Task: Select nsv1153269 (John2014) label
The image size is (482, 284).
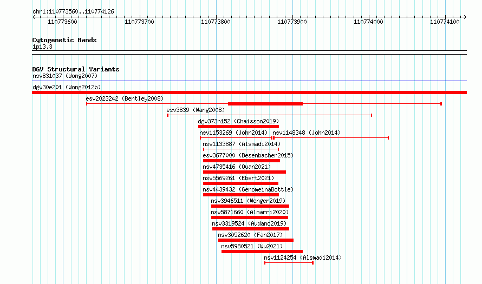Action: pos(233,133)
